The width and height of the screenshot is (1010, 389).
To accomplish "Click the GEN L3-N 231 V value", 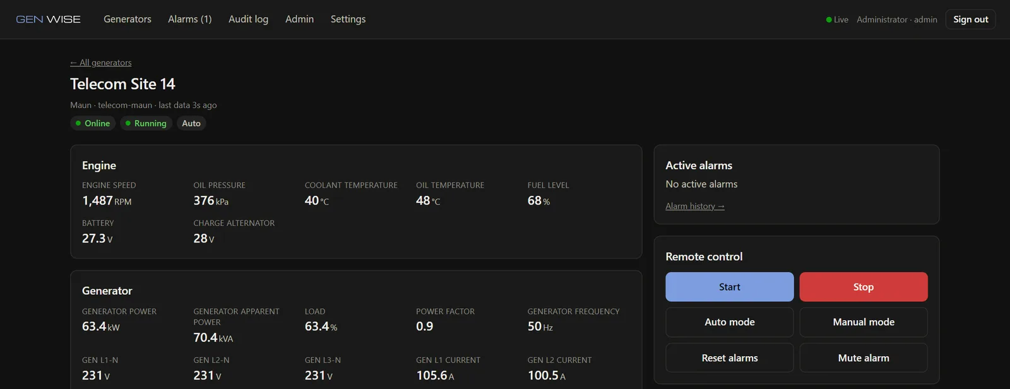I will click(319, 376).
